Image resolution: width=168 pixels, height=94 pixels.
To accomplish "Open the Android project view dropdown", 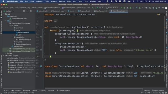I will click(9, 11).
